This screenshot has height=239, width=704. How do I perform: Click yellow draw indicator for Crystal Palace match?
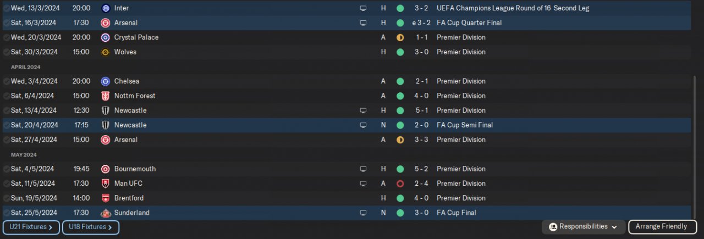pyautogui.click(x=400, y=37)
